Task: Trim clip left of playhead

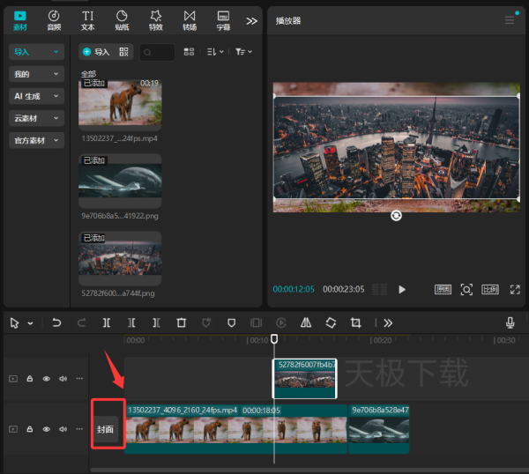Action: point(131,323)
